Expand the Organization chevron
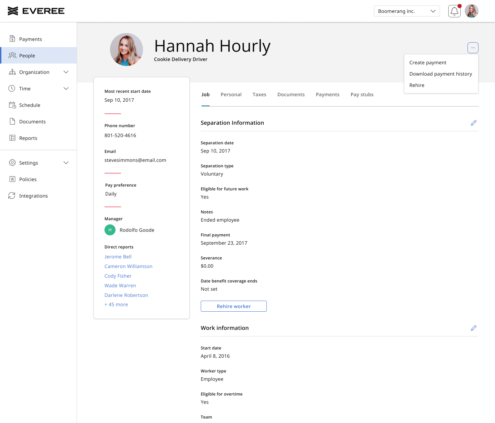The width and height of the screenshot is (495, 423). [66, 72]
